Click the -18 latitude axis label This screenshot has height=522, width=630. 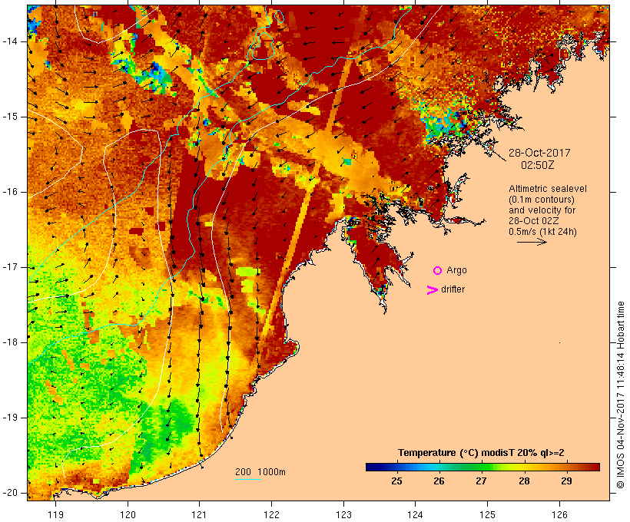(x=10, y=342)
